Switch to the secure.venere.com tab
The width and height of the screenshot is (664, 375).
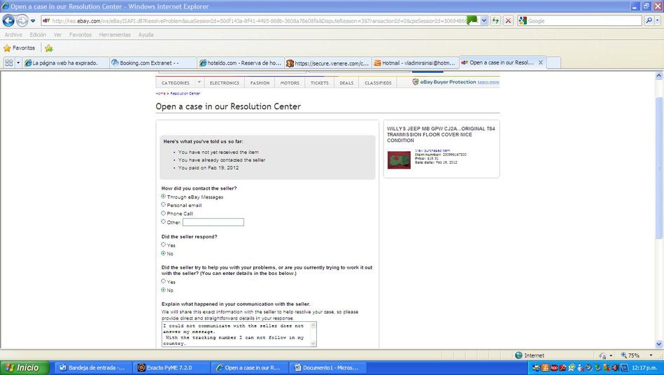point(327,63)
